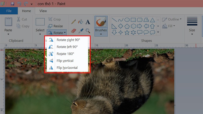203x114 pixels.
Task: Select the Fill with color bucket
Action: [x=81, y=22]
